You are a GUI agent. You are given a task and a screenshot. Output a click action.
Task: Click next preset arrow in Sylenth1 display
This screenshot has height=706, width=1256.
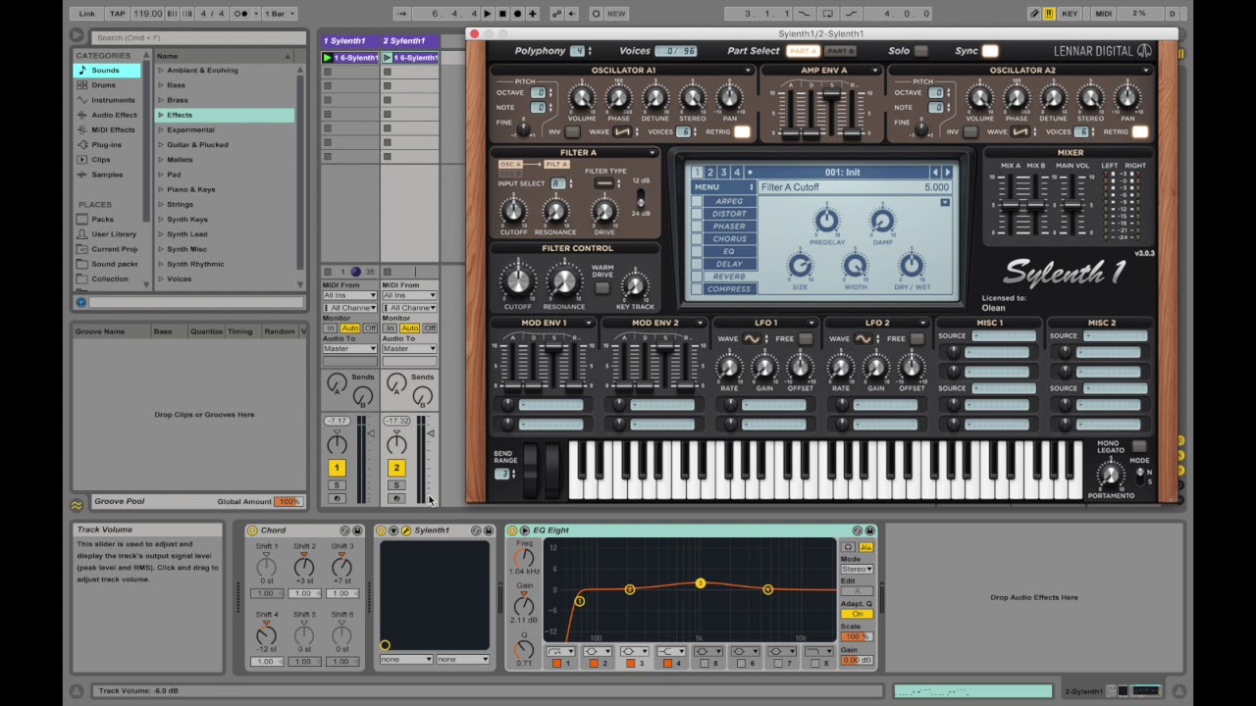pos(947,173)
